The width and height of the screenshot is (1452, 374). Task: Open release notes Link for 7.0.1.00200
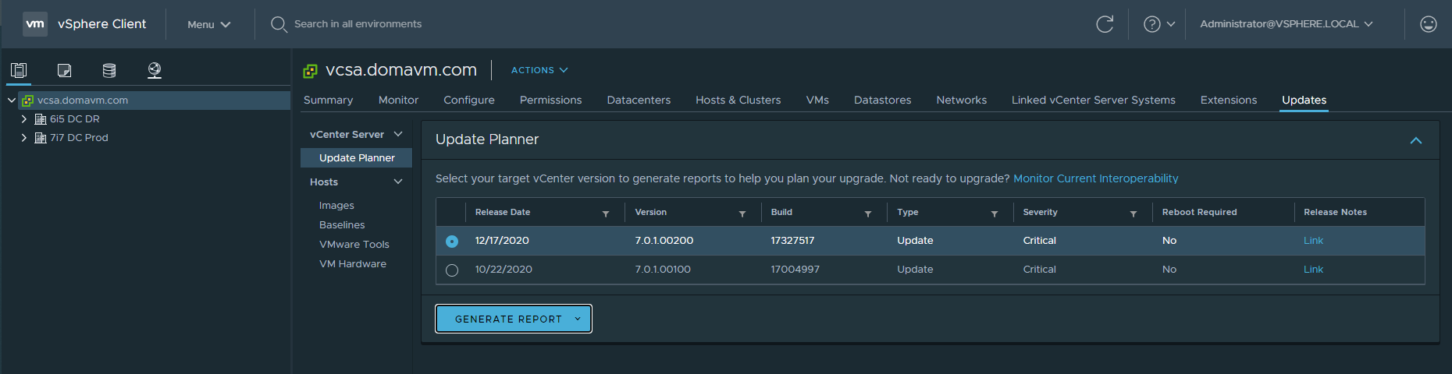tap(1313, 241)
